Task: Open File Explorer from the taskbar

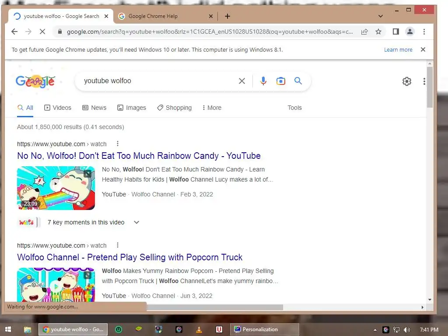Action: coord(28,330)
